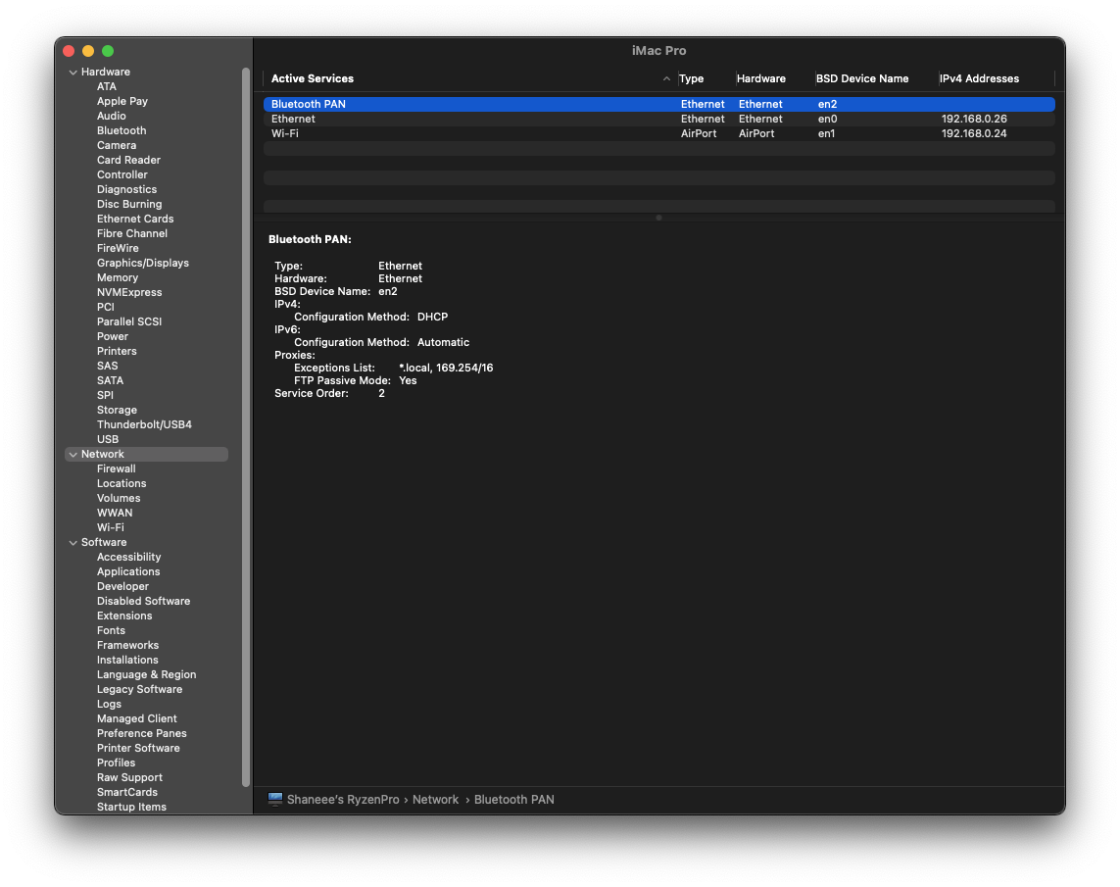Select Thunderbolt/USB4 in the sidebar
The image size is (1120, 887).
(x=144, y=424)
